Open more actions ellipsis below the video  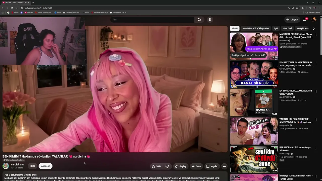pyautogui.click(x=224, y=166)
